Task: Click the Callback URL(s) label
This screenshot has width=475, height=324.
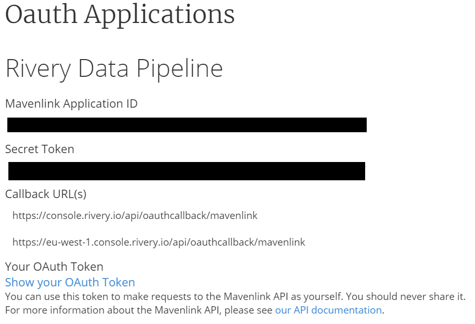Action: point(46,194)
